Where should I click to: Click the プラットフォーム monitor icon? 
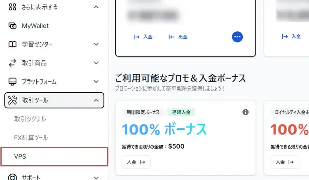pos(12,82)
